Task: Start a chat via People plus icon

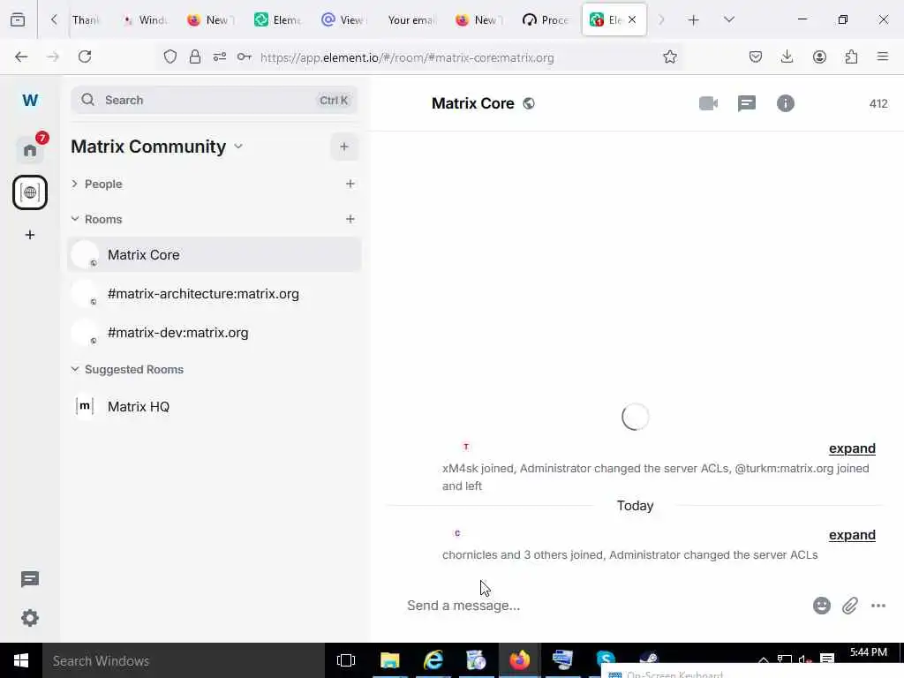Action: pyautogui.click(x=350, y=184)
